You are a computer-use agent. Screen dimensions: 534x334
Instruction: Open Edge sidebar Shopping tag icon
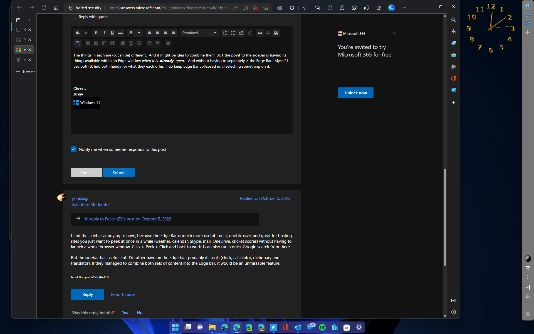(454, 43)
